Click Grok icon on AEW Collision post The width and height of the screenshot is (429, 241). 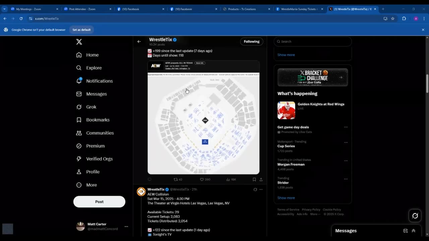[255, 189]
